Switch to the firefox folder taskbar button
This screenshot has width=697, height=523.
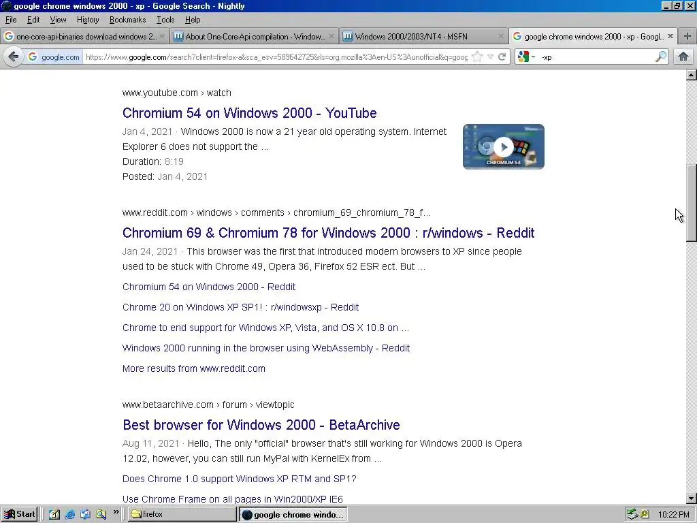coord(182,514)
